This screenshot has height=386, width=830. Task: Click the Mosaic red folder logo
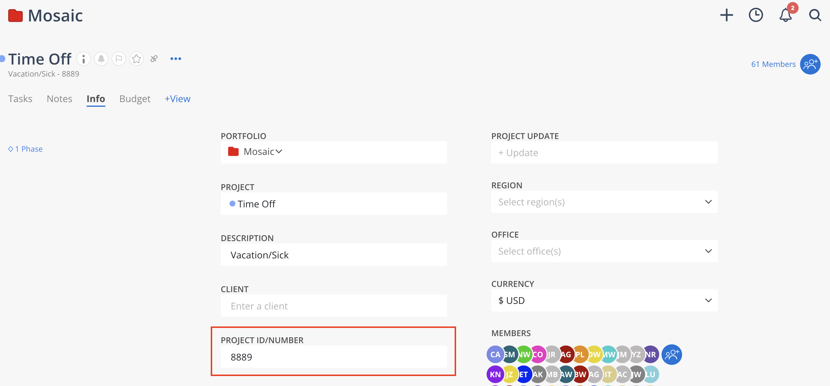point(16,16)
